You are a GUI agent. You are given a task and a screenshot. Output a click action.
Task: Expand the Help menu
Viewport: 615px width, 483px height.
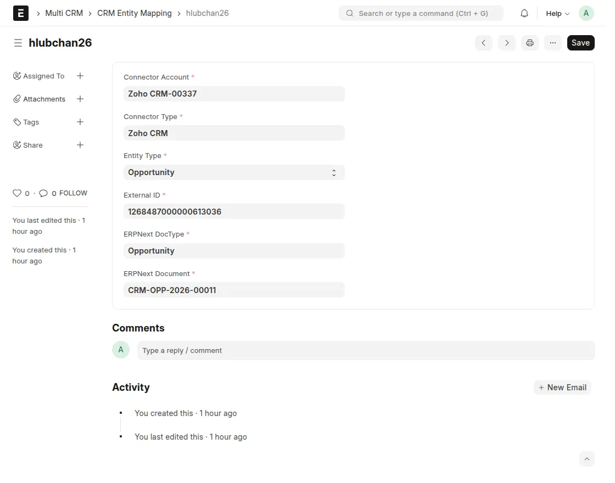click(557, 13)
